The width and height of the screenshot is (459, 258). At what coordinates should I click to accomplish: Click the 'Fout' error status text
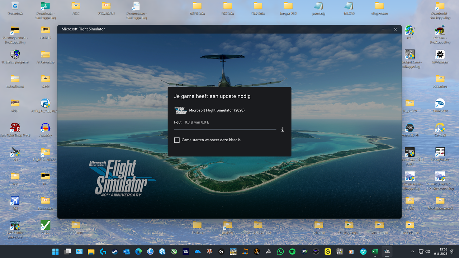(x=178, y=122)
